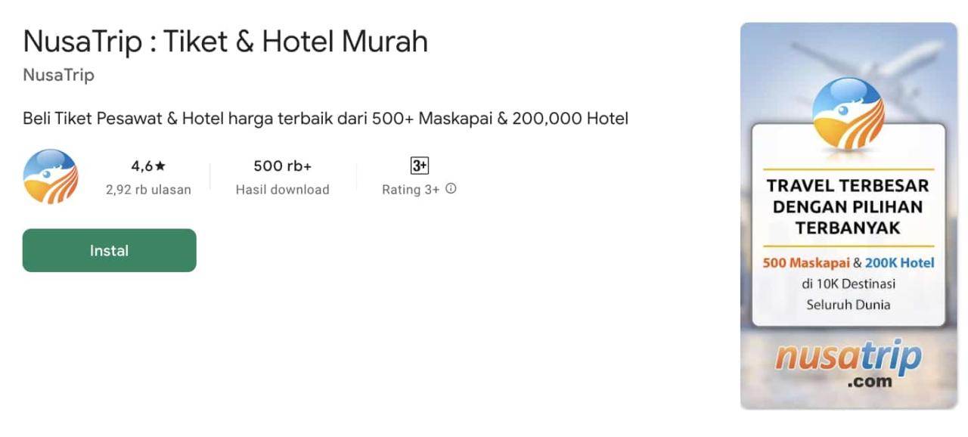Open content rating details via info icon
Image resolution: width=968 pixels, height=437 pixels.
click(451, 190)
